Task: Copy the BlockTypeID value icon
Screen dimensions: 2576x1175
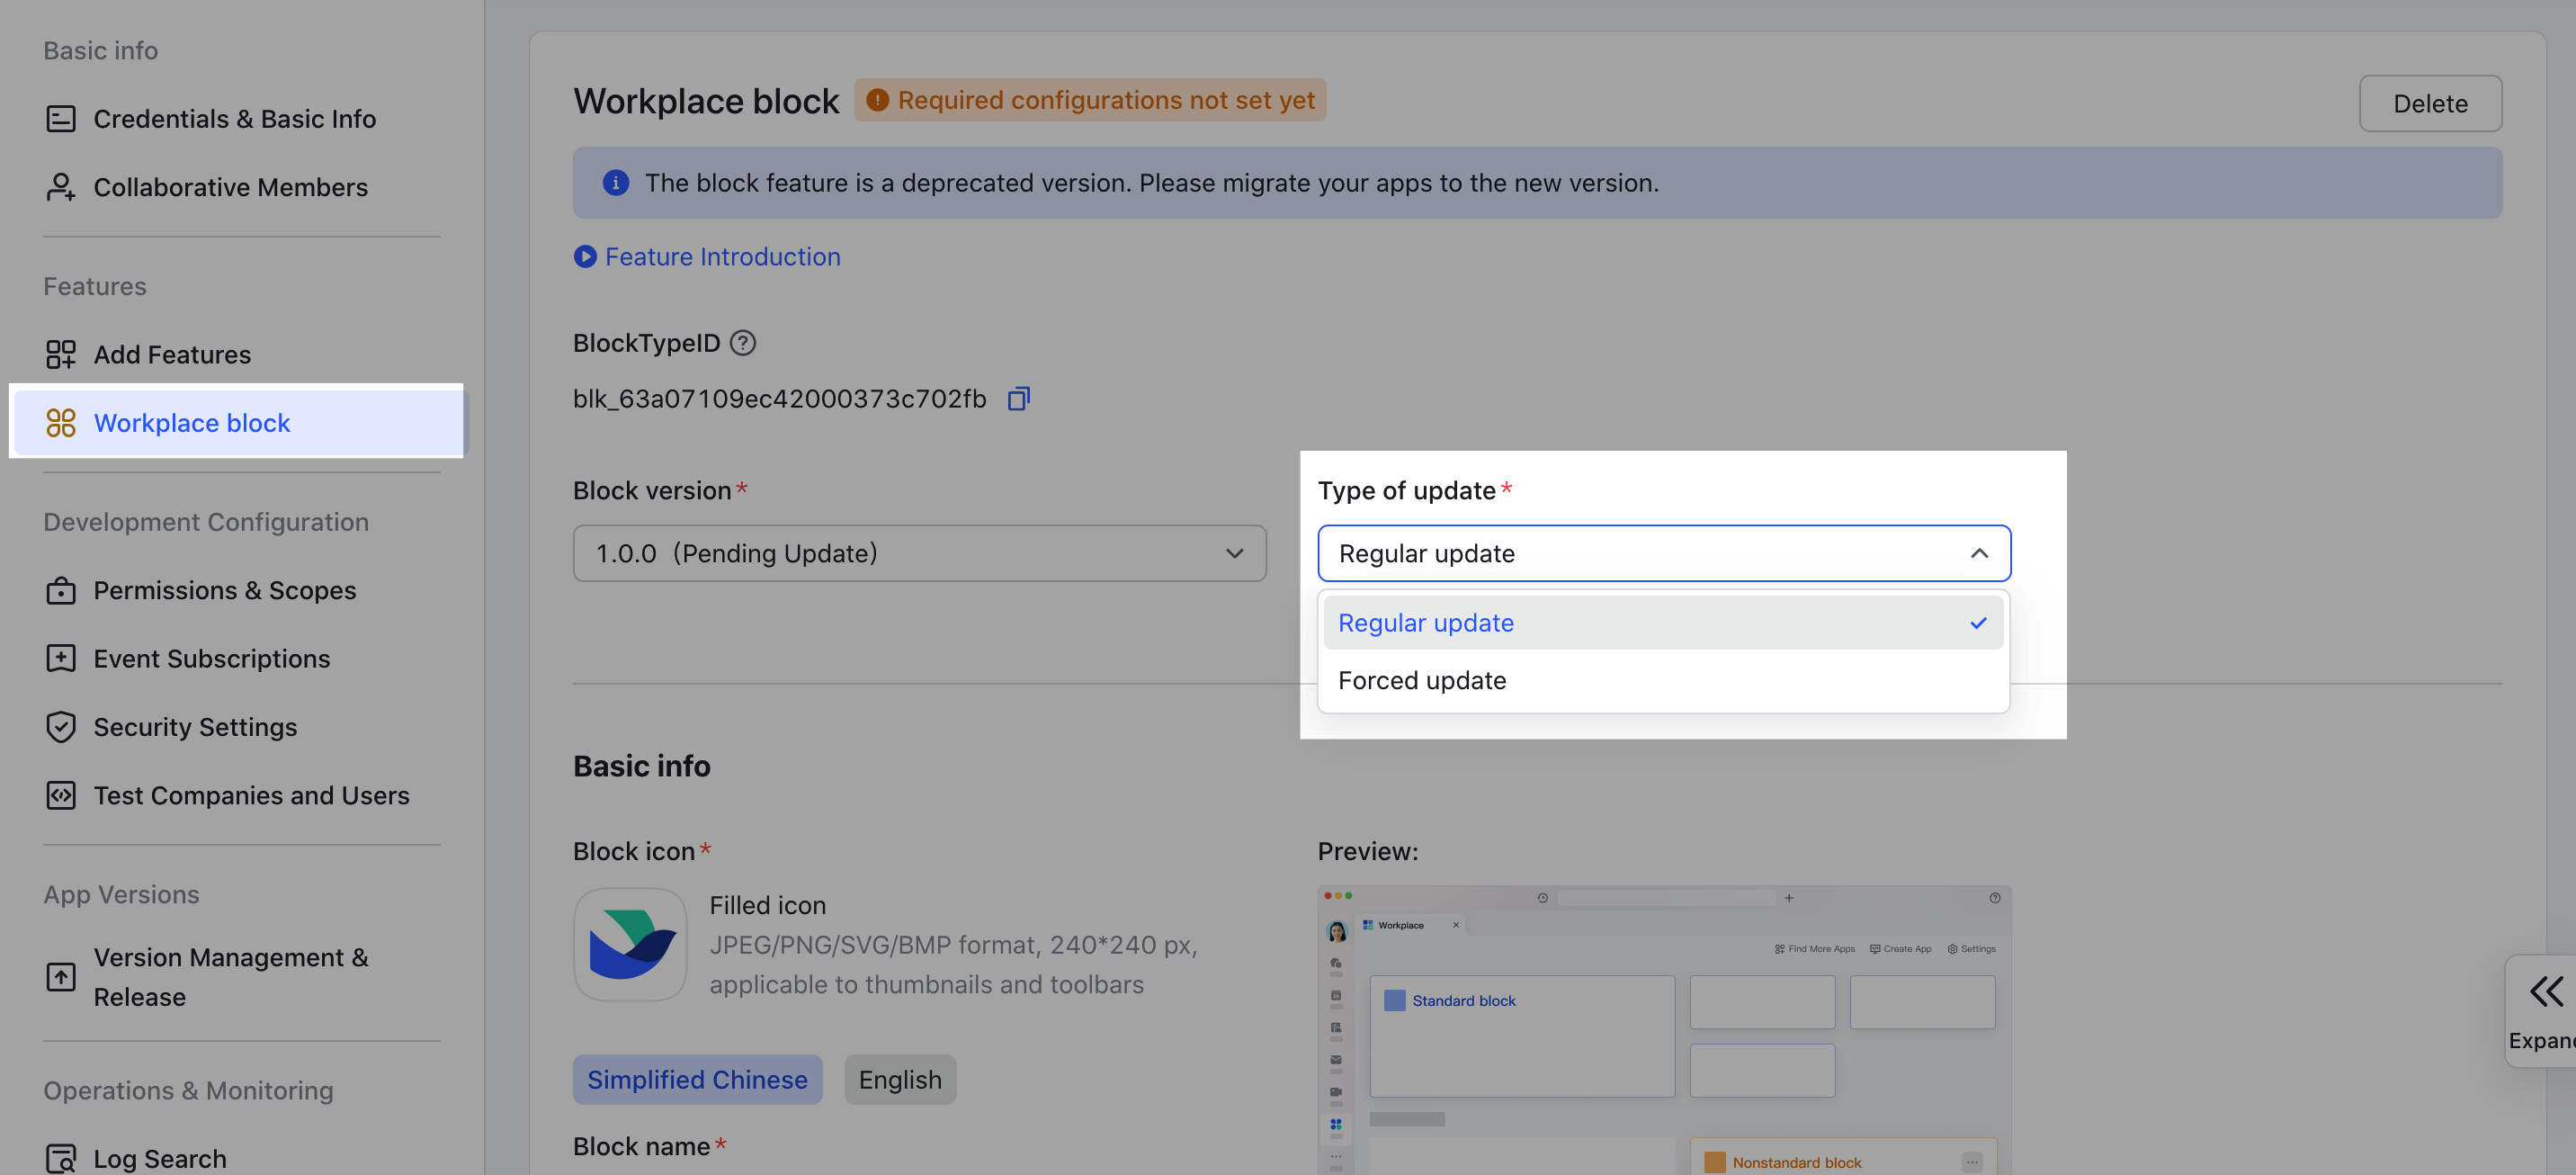Action: (x=1018, y=399)
